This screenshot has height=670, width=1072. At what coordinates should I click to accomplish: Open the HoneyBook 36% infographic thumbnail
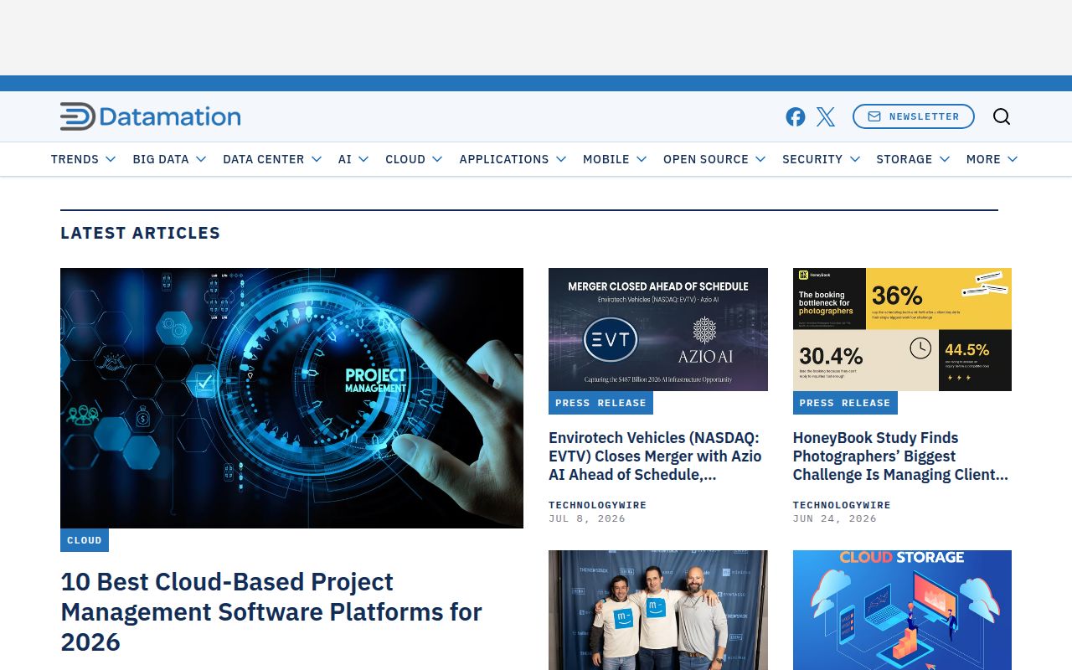(902, 329)
